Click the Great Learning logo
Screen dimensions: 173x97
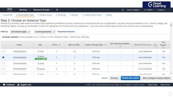pyautogui.click(x=157, y=5)
